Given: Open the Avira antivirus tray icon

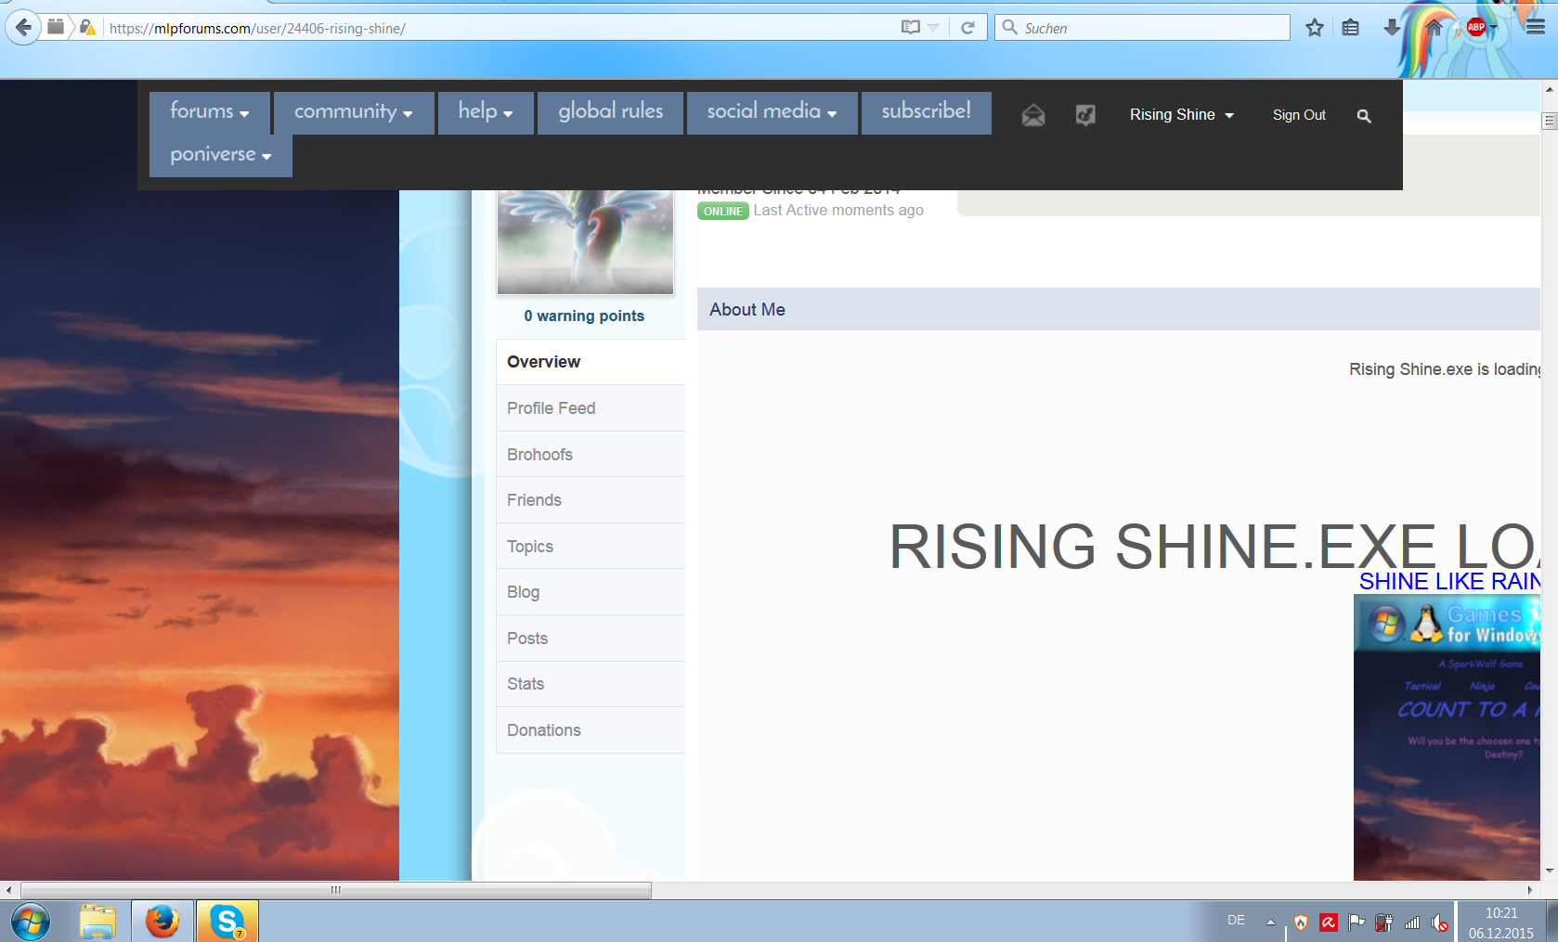Looking at the screenshot, I should pyautogui.click(x=1329, y=923).
